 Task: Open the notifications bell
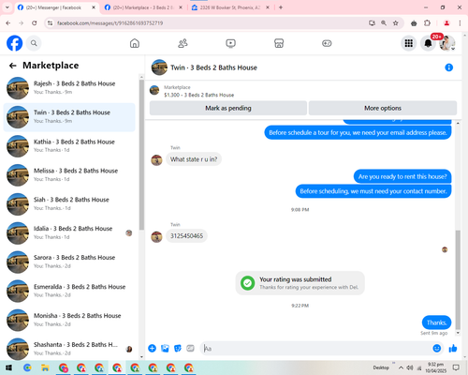click(x=428, y=43)
